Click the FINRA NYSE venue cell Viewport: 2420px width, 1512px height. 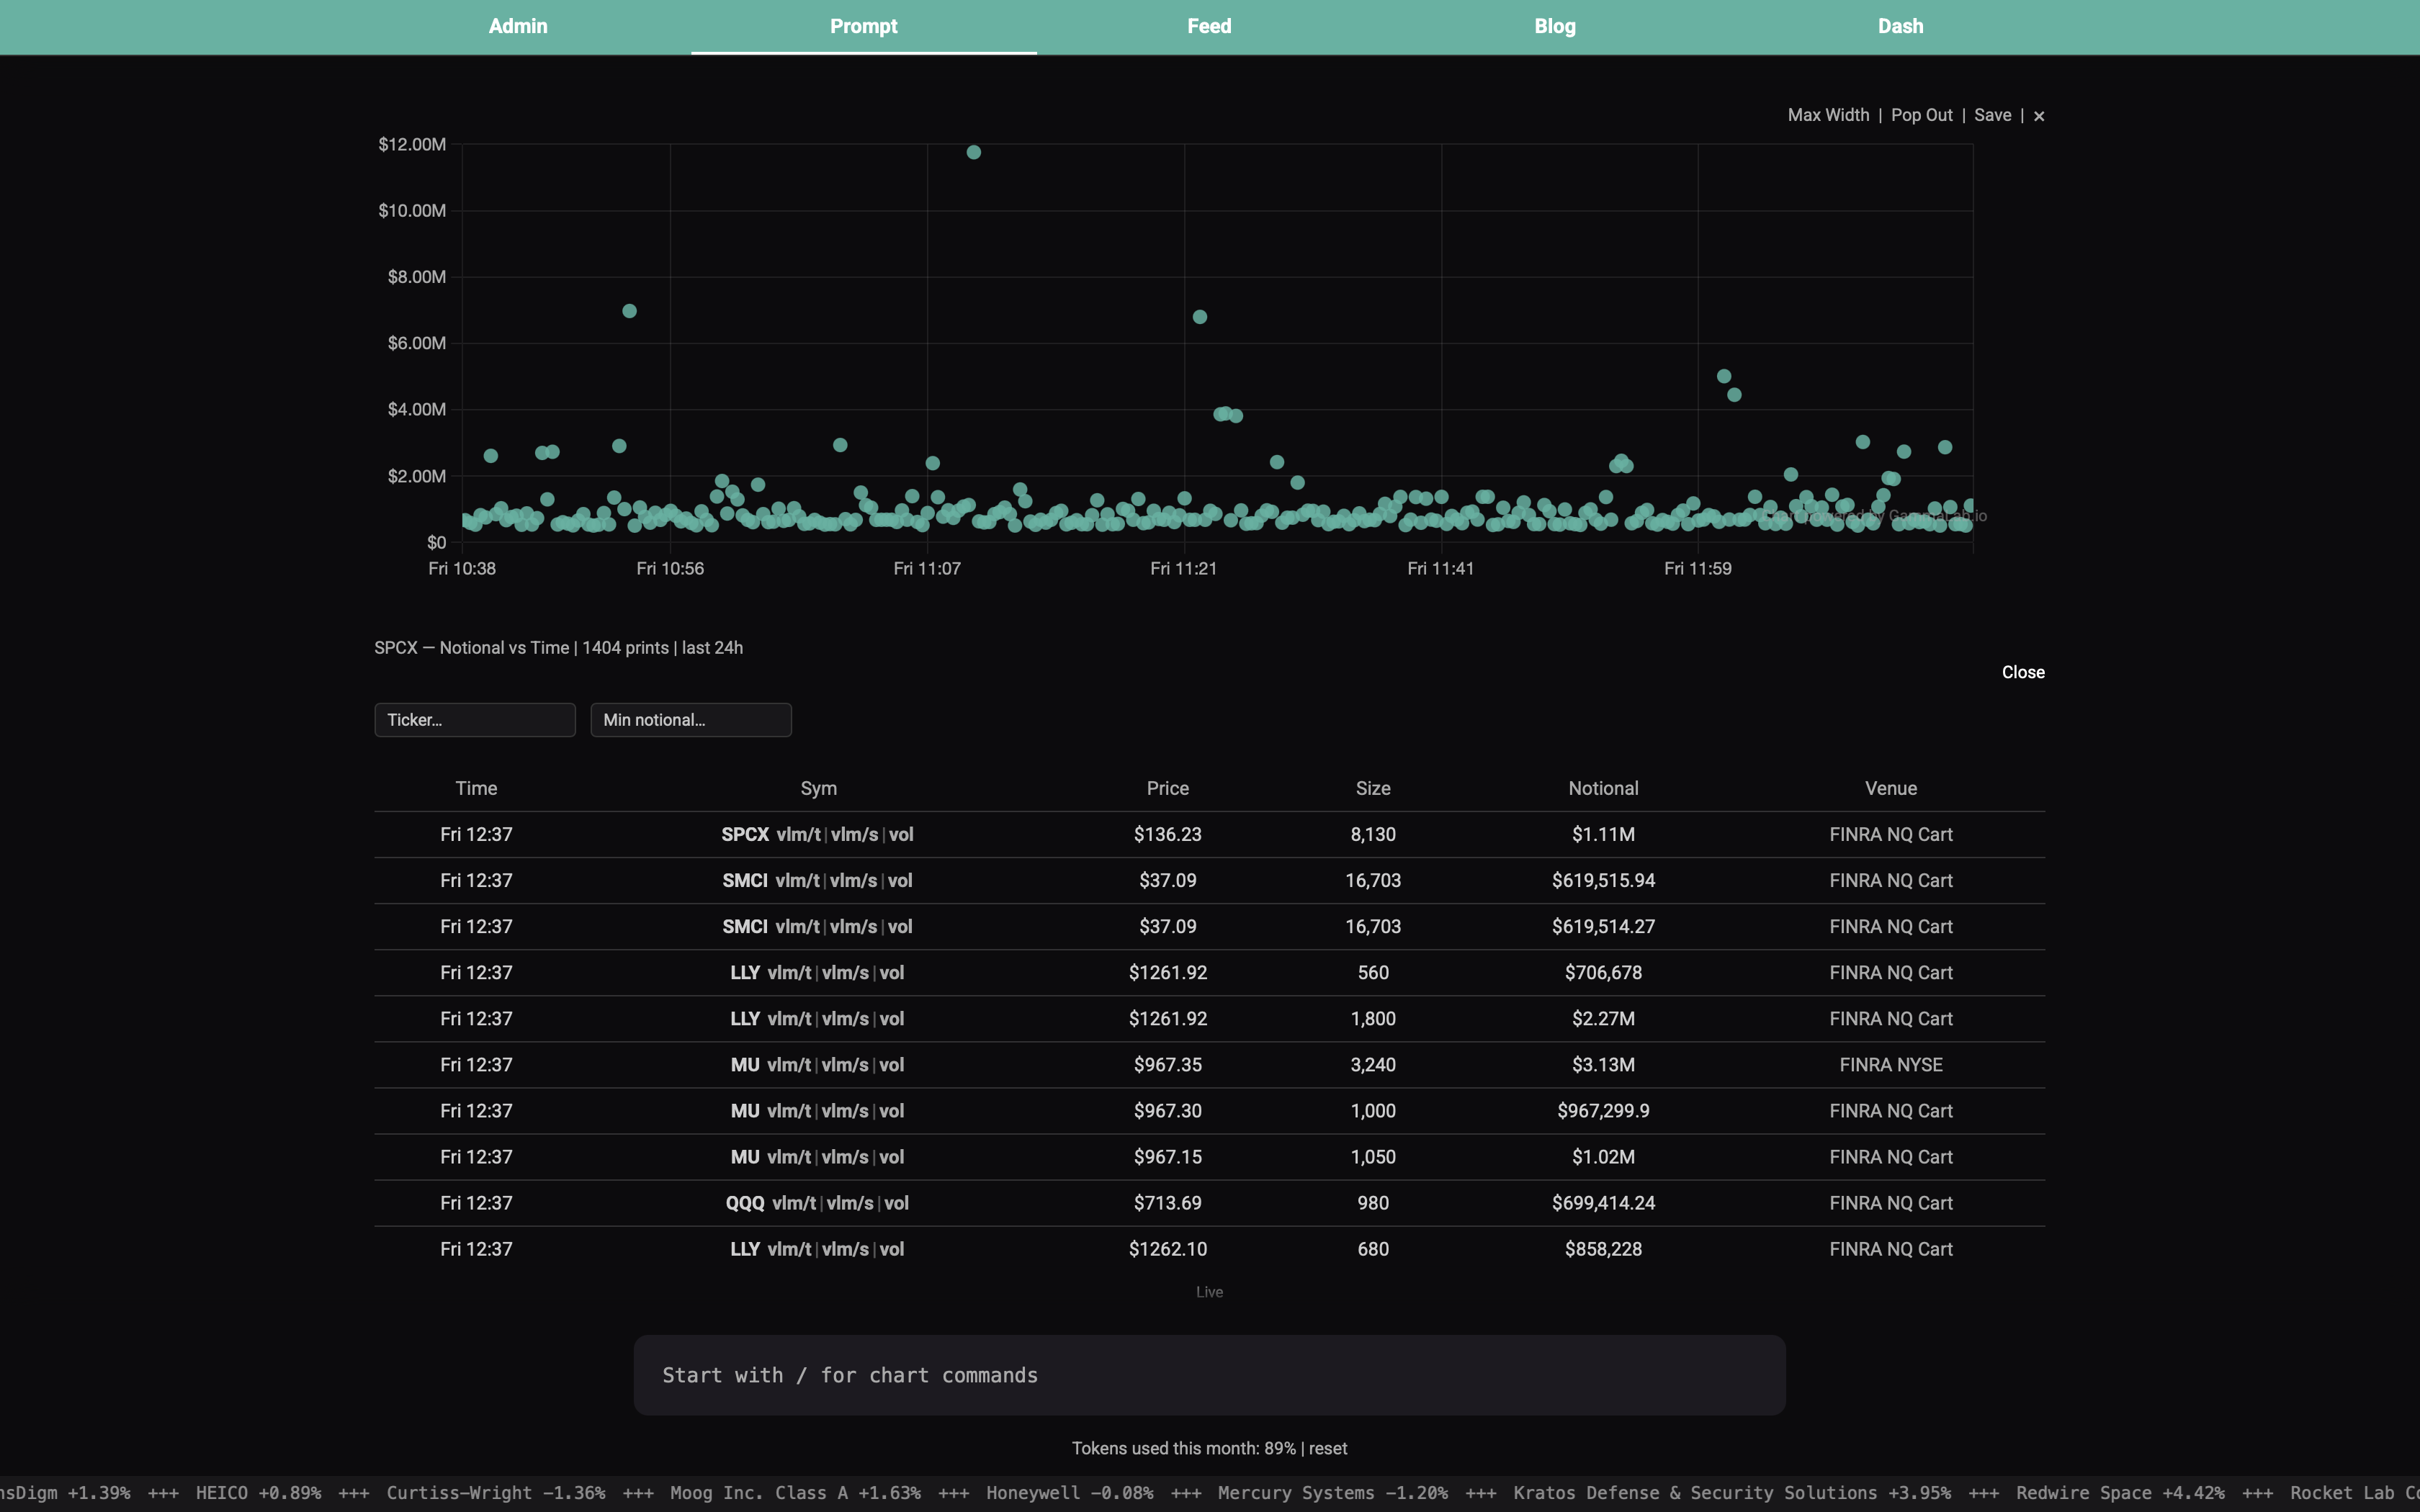pyautogui.click(x=1891, y=1064)
